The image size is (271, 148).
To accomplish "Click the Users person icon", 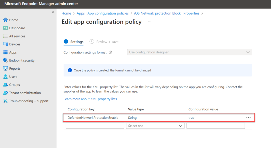I will click(5, 77).
